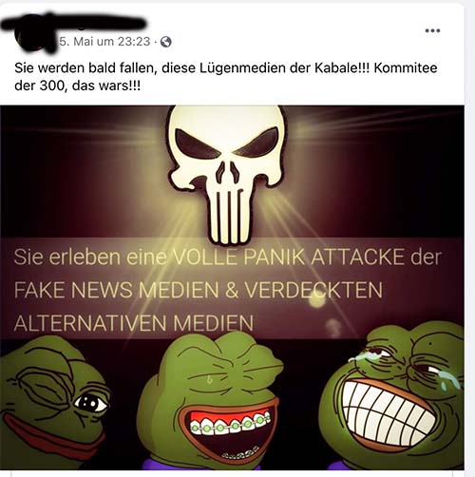Click the blacked-out profile avatar
The height and width of the screenshot is (477, 475).
[36, 35]
